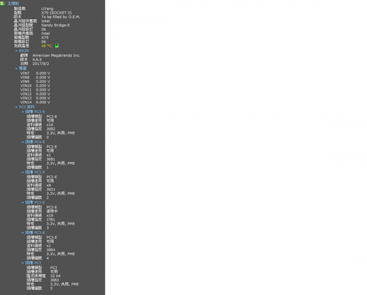Image resolution: width=367 pixels, height=295 pixels.
Task: Select the BIOS heading label
Action: pos(24,51)
